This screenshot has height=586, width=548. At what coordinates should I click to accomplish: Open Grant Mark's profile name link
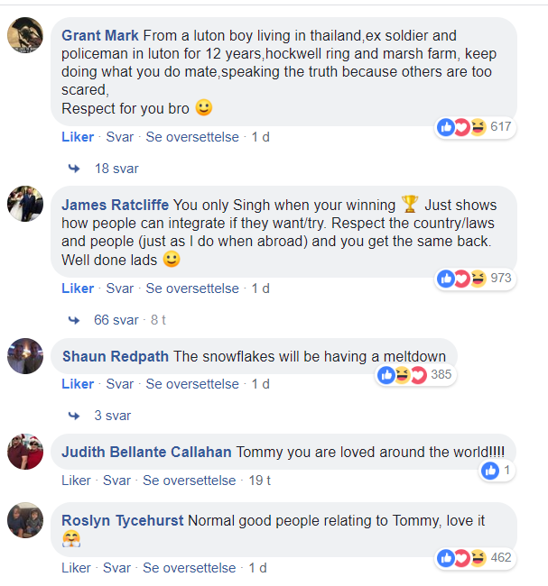point(100,35)
